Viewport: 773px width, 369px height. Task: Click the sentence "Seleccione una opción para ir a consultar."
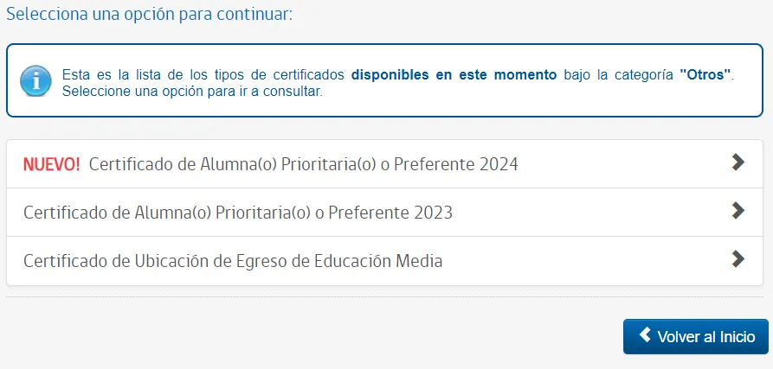pos(192,91)
